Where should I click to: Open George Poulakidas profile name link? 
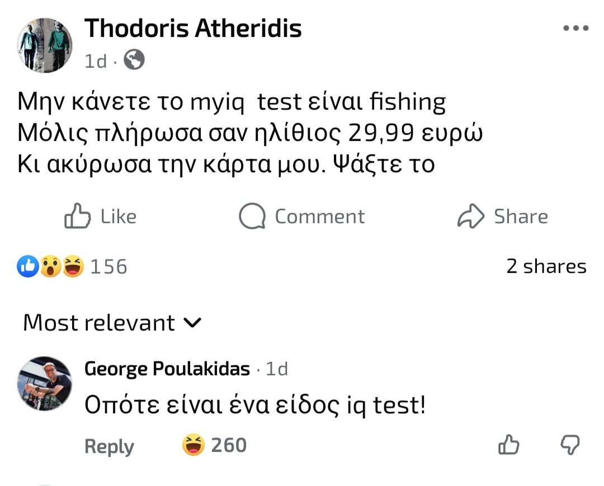[167, 369]
